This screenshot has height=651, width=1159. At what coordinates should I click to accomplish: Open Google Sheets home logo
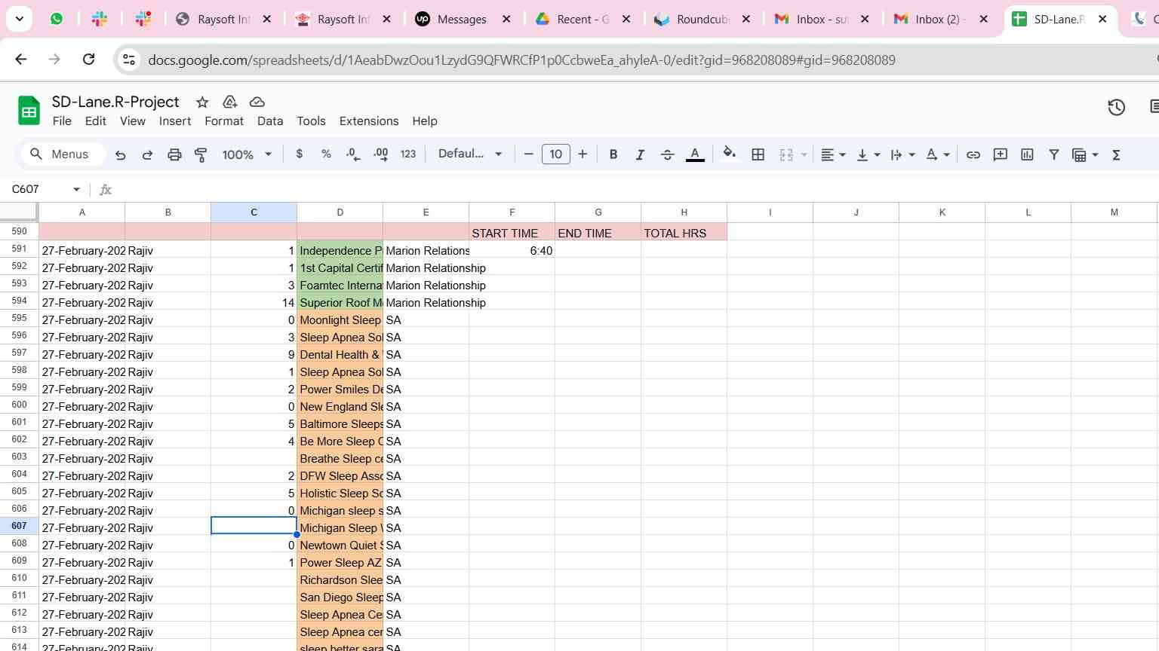click(29, 111)
